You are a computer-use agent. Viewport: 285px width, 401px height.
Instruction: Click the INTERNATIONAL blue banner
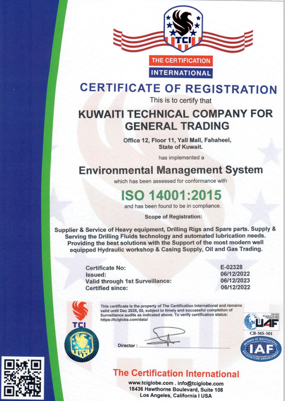(x=181, y=73)
